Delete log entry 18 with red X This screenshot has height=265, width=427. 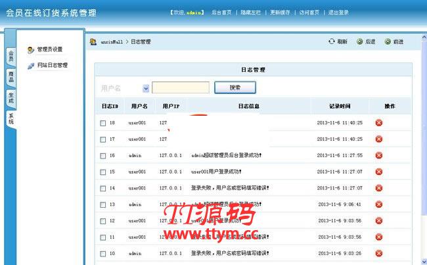[x=379, y=123]
